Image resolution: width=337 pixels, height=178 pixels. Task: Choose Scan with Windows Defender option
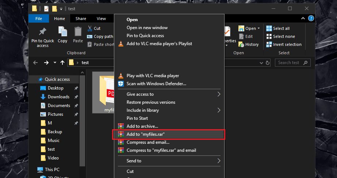(x=156, y=84)
